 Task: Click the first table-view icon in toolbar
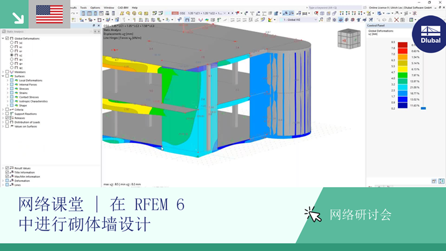click(x=83, y=13)
